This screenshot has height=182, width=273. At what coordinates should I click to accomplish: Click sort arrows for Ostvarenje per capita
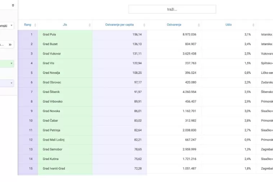(x=144, y=25)
